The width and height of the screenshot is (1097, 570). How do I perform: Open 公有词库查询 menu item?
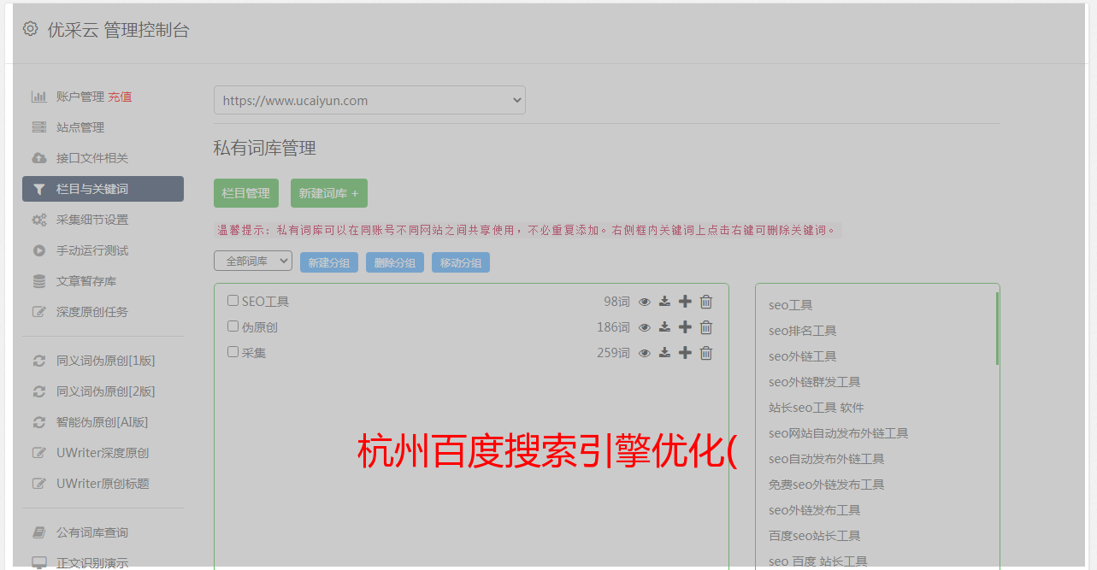pos(92,532)
